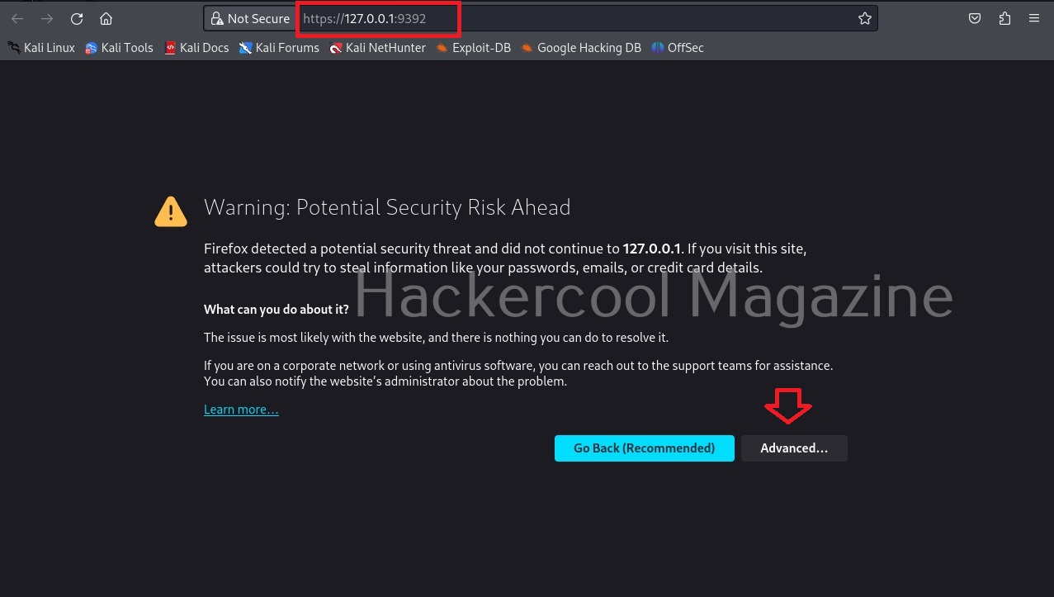Click the Go Back (Recommended) button
Viewport: 1054px width, 597px height.
coord(645,448)
